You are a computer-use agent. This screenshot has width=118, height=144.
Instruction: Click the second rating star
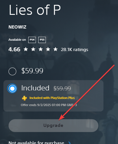[33, 49]
